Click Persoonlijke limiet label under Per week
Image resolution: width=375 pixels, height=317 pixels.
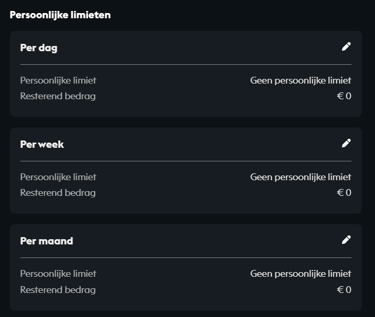tap(58, 177)
